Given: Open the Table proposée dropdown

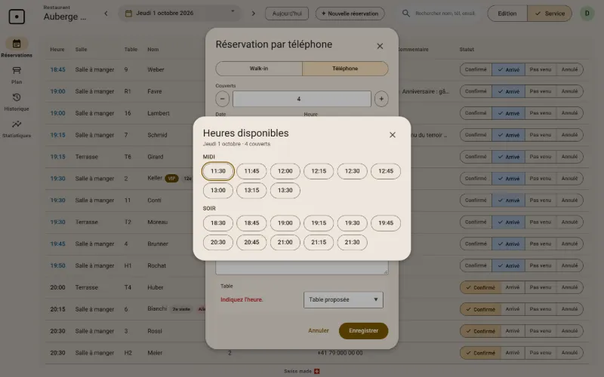Looking at the screenshot, I should click(x=344, y=299).
